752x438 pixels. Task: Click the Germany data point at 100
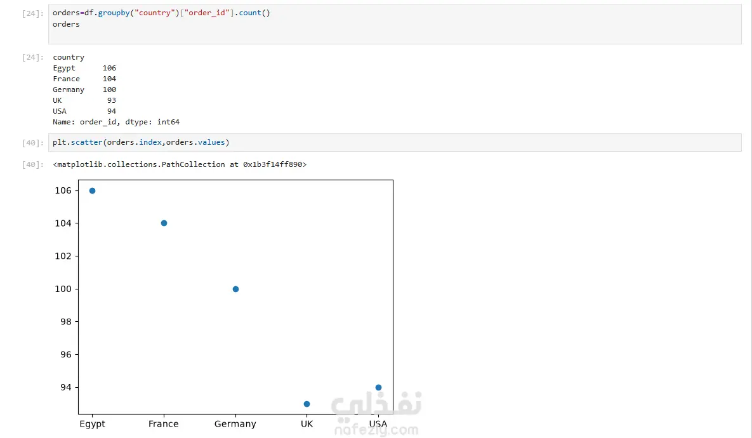tap(235, 289)
